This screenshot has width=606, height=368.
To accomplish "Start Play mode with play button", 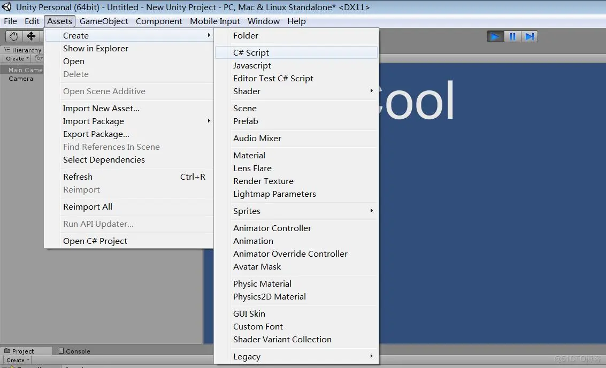I will [x=495, y=37].
